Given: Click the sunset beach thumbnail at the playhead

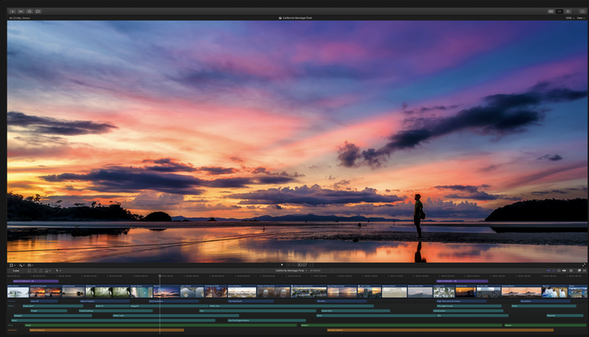Looking at the screenshot, I should (x=166, y=291).
